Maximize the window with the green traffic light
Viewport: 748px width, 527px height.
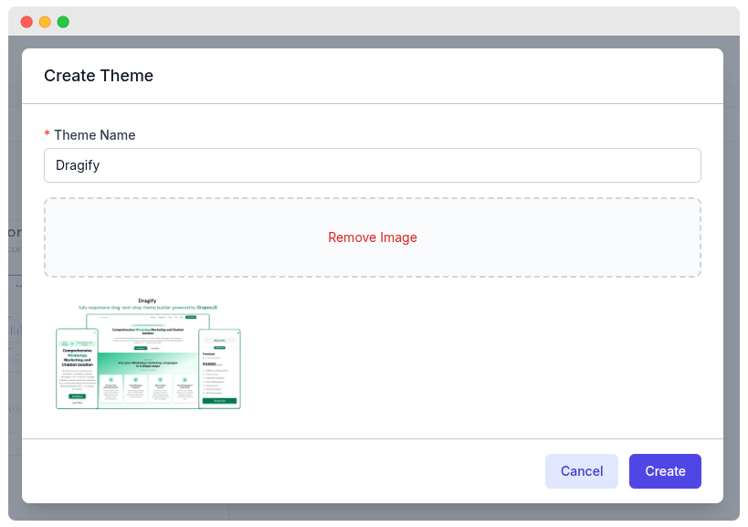pyautogui.click(x=63, y=21)
